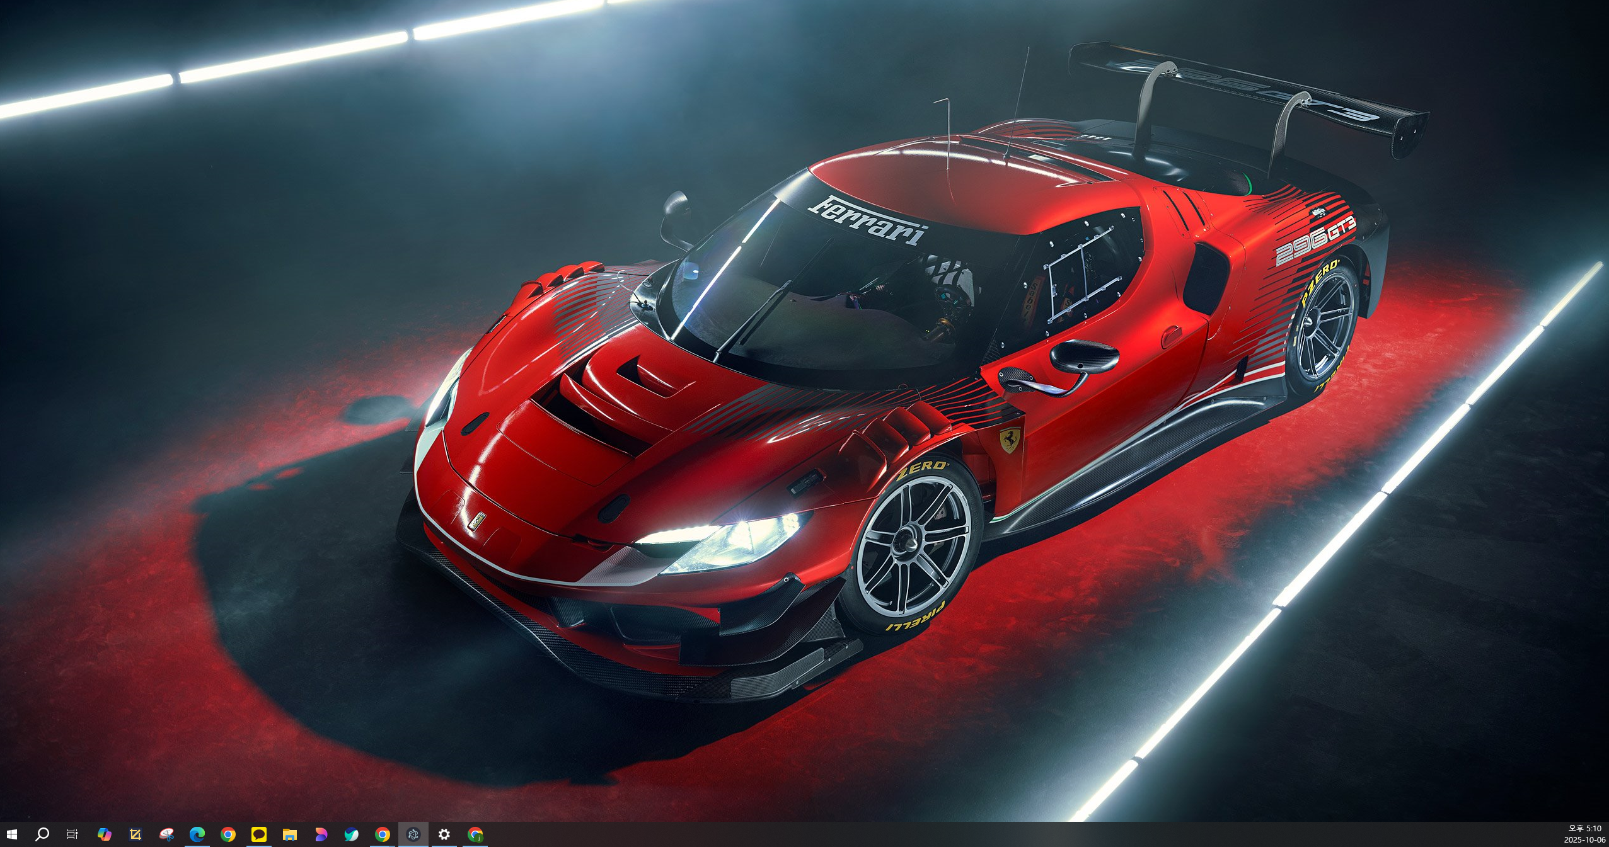Launch the purple-orange gradient app icon
This screenshot has width=1609, height=847.
coord(321,834)
